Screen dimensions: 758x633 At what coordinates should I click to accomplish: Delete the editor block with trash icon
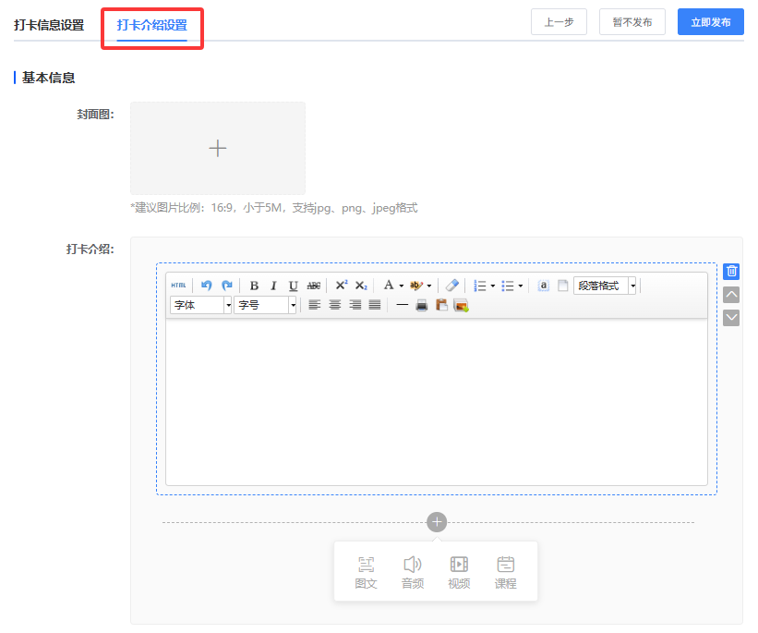click(731, 271)
